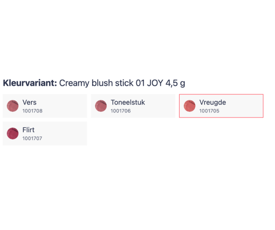Viewport: 275px width, 230px height.
Task: Select the Vers color variant
Action: coord(44,106)
